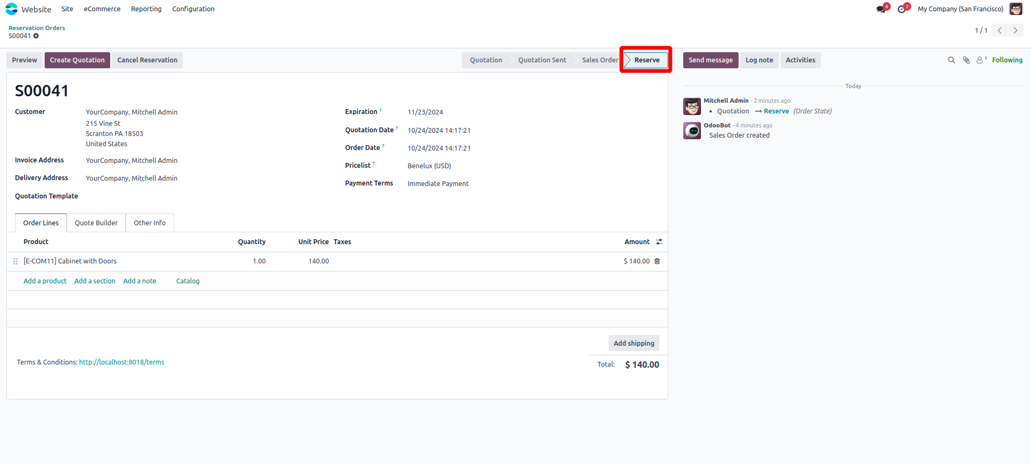This screenshot has width=1031, height=464.
Task: Click Add shipping button
Action: (634, 344)
